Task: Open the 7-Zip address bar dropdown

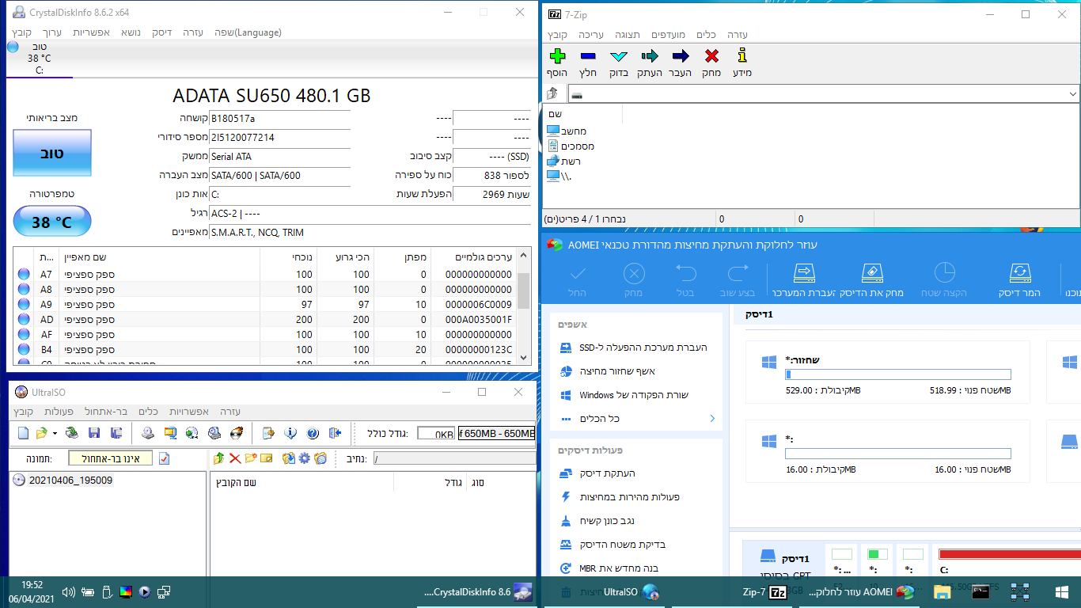Action: click(1073, 94)
